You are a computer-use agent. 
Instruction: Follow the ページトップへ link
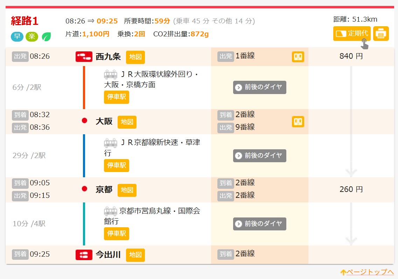(x=367, y=272)
